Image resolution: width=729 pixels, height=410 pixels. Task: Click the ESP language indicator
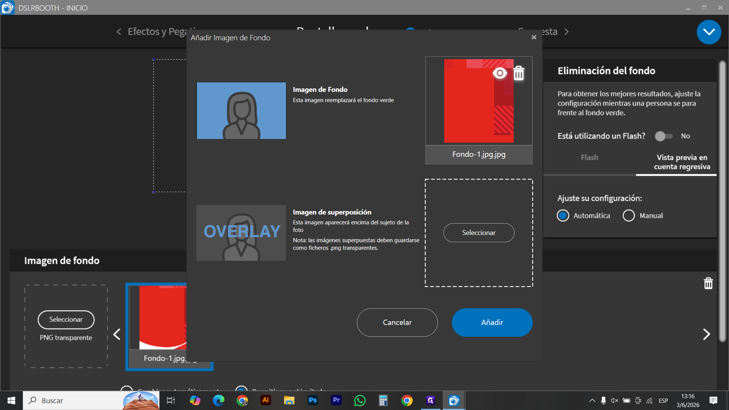point(663,401)
